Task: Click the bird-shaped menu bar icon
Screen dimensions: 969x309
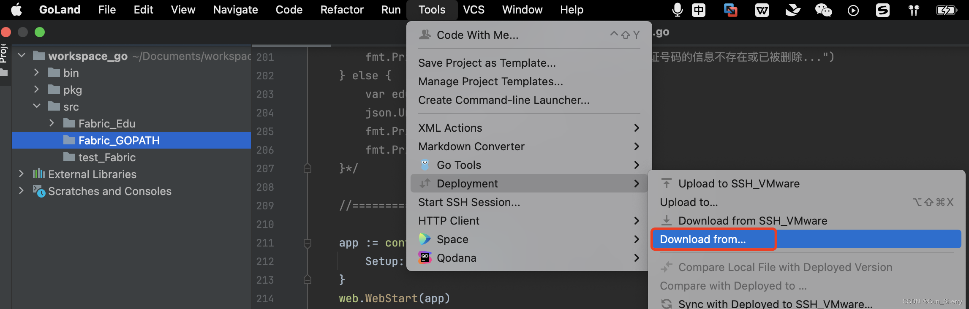Action: pyautogui.click(x=793, y=10)
